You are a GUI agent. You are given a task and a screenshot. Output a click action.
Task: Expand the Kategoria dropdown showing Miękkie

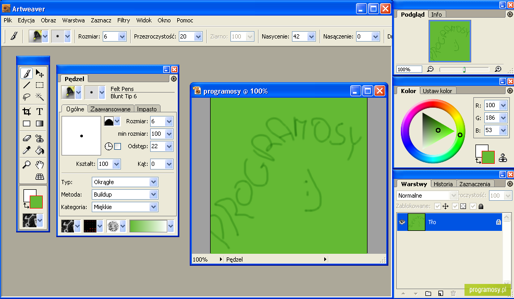pos(153,207)
